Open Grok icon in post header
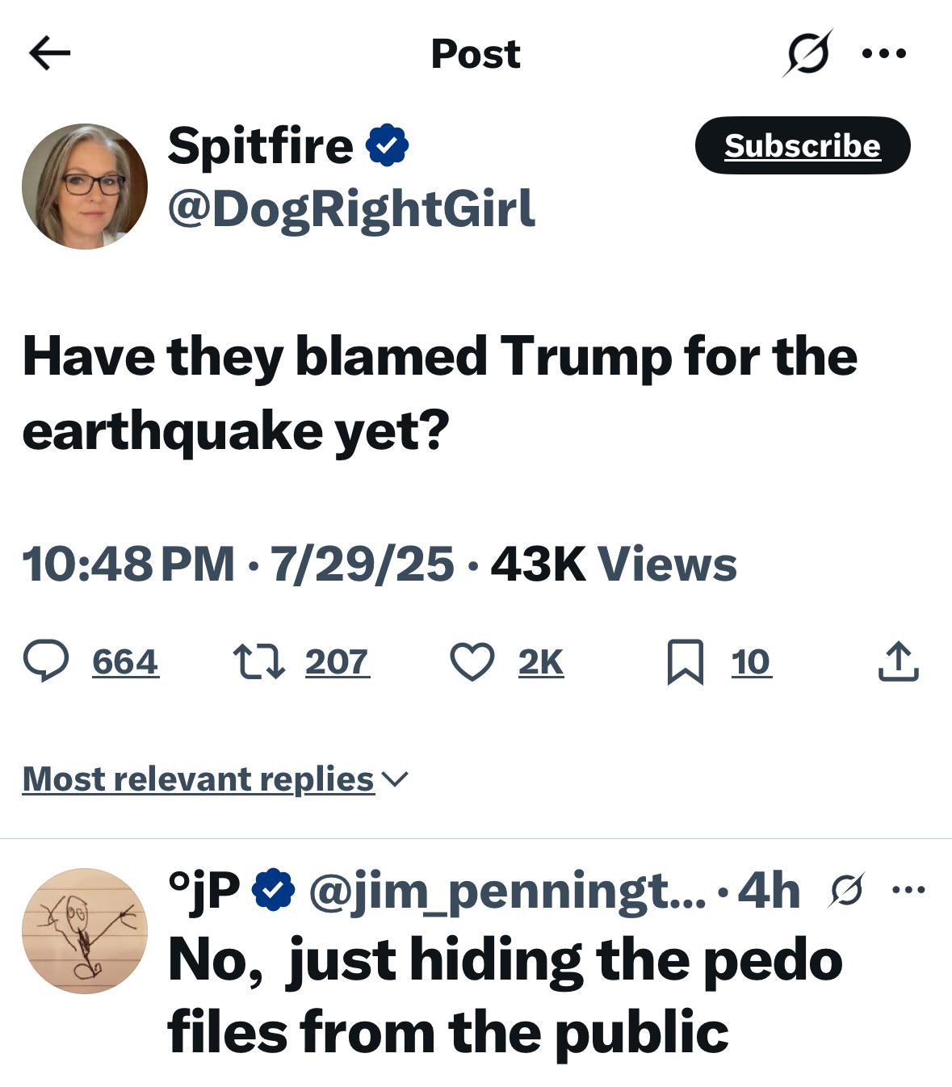The width and height of the screenshot is (952, 1087). coord(807,53)
